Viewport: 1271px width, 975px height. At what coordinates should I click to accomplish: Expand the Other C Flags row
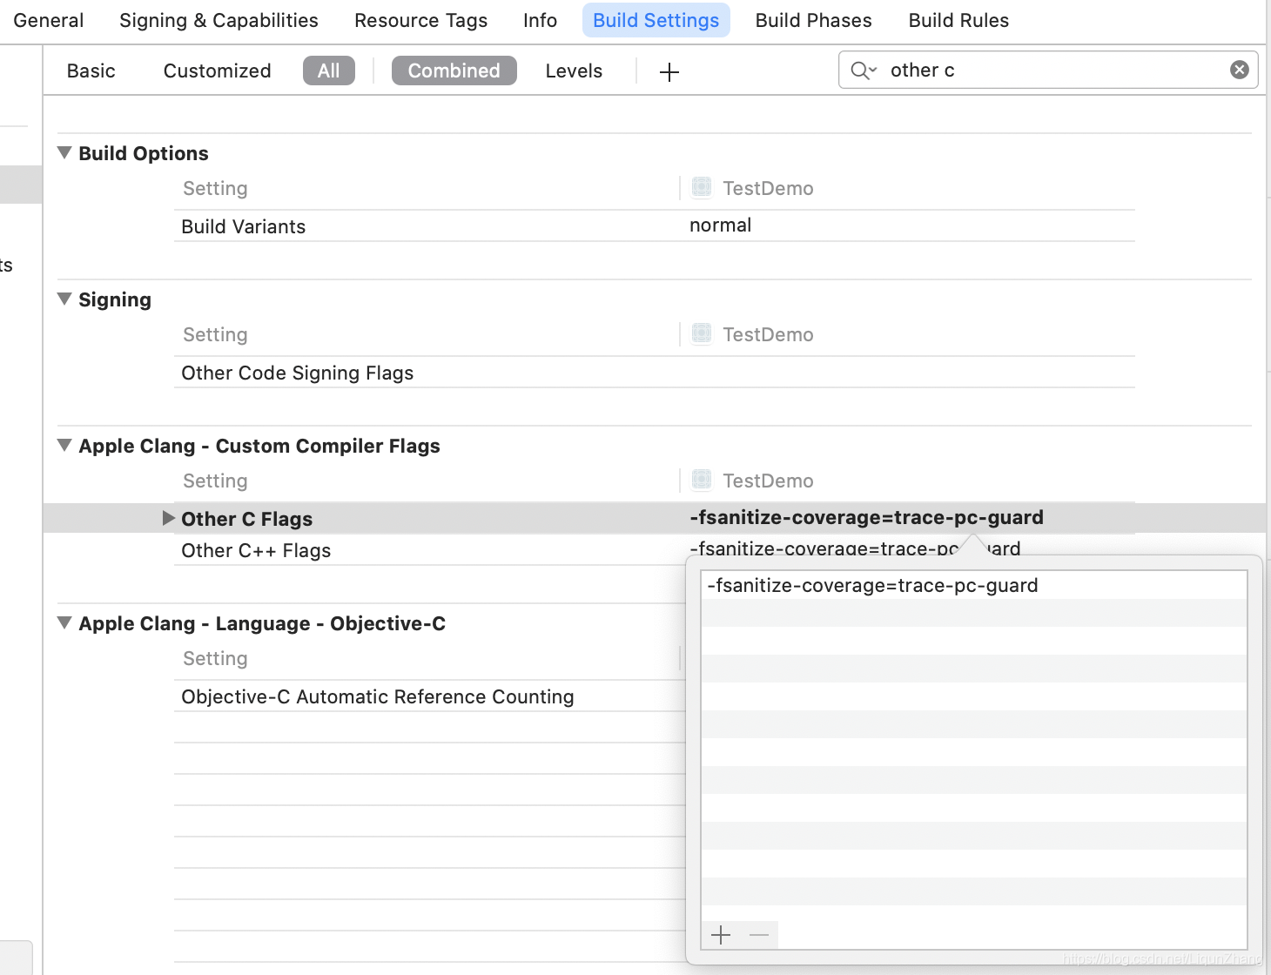169,518
